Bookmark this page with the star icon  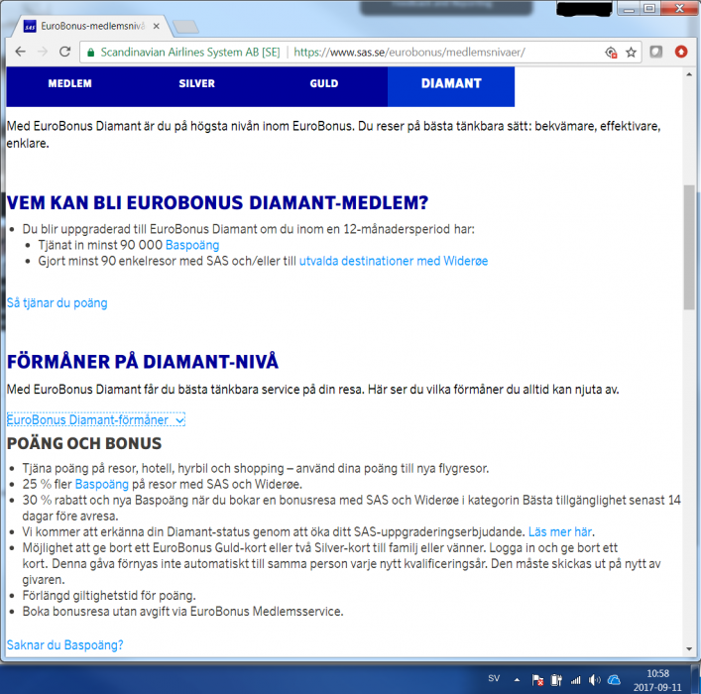click(632, 52)
